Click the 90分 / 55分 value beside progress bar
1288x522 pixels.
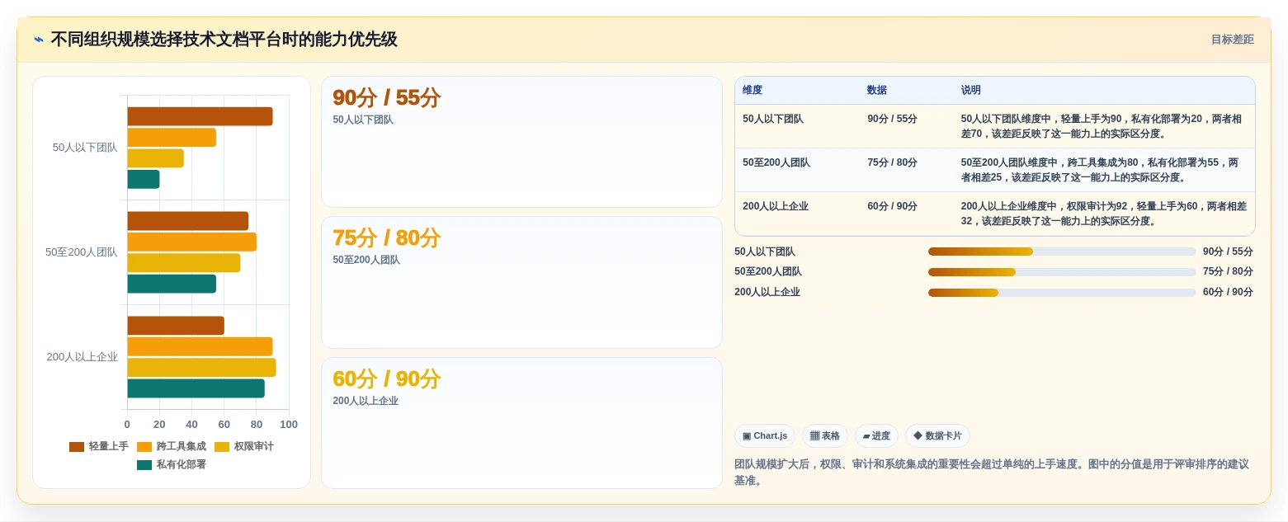click(1228, 252)
